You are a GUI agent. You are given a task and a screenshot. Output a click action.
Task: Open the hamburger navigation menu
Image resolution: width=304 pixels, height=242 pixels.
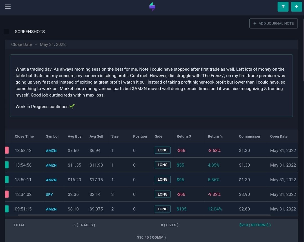tap(8, 7)
